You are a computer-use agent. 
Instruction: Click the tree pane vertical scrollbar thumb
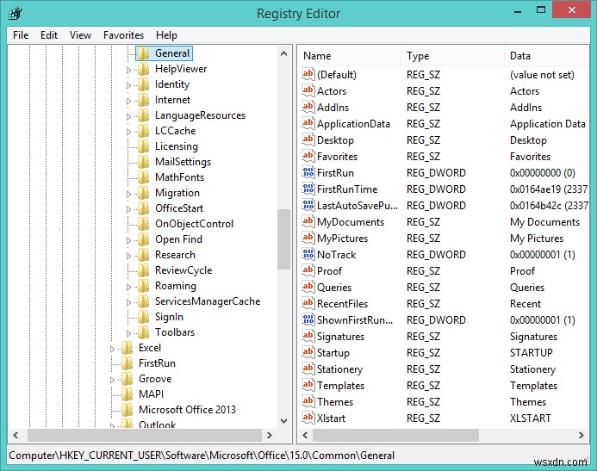283,239
